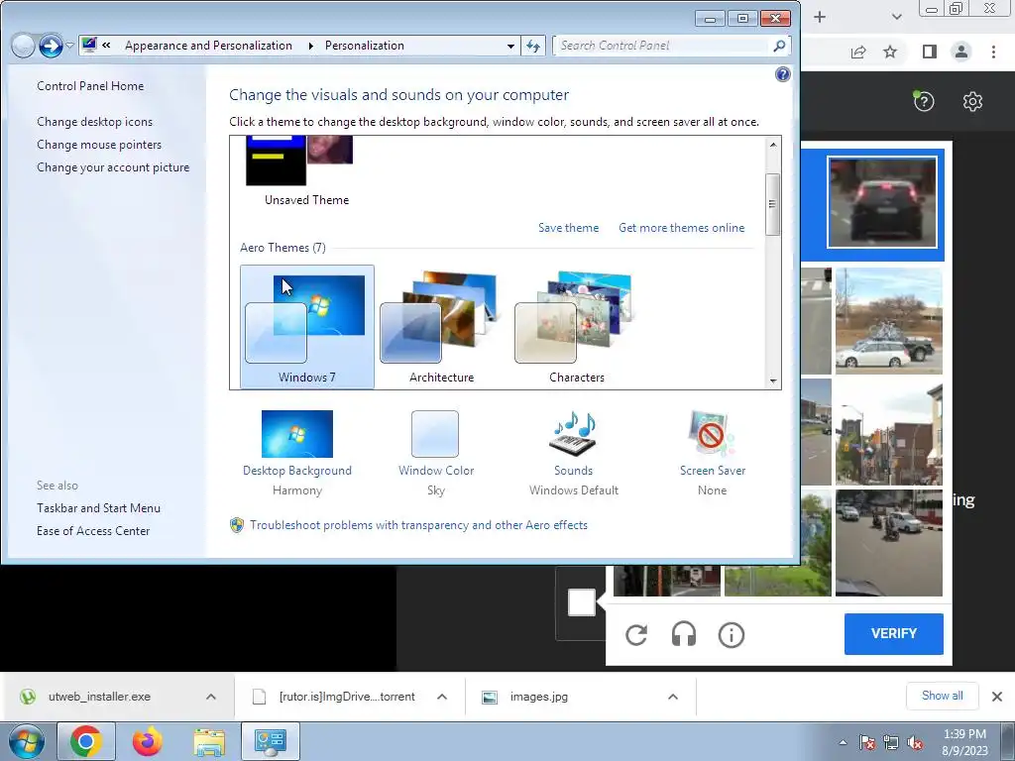
Task: Click the Control Panel taskbar button
Action: click(x=270, y=741)
